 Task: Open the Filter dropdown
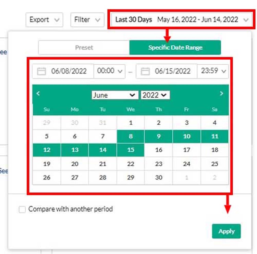(87, 20)
